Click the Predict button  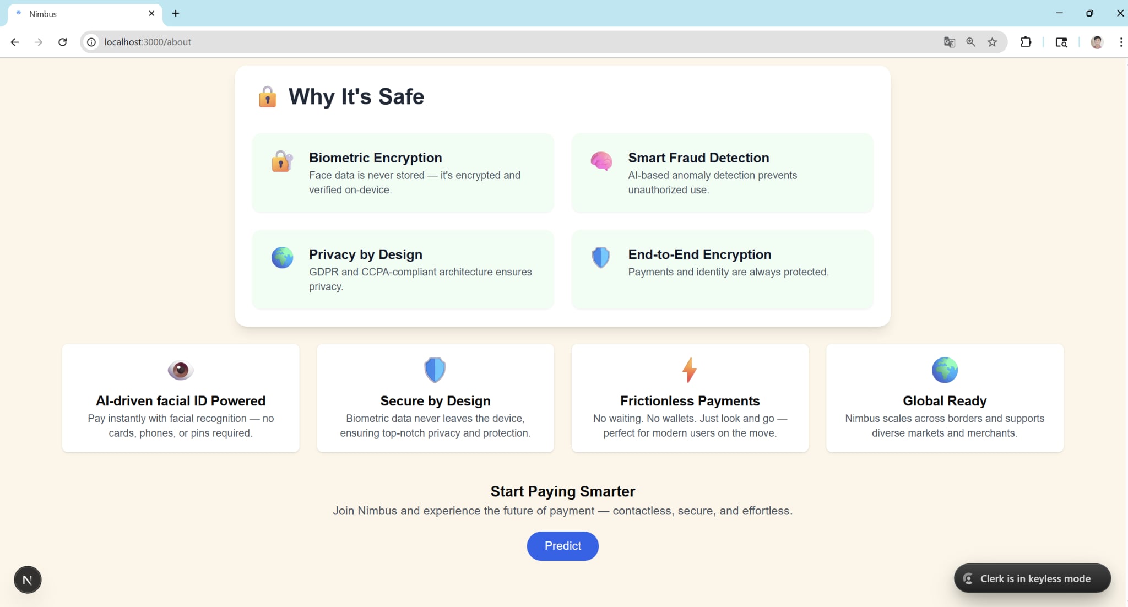[562, 546]
